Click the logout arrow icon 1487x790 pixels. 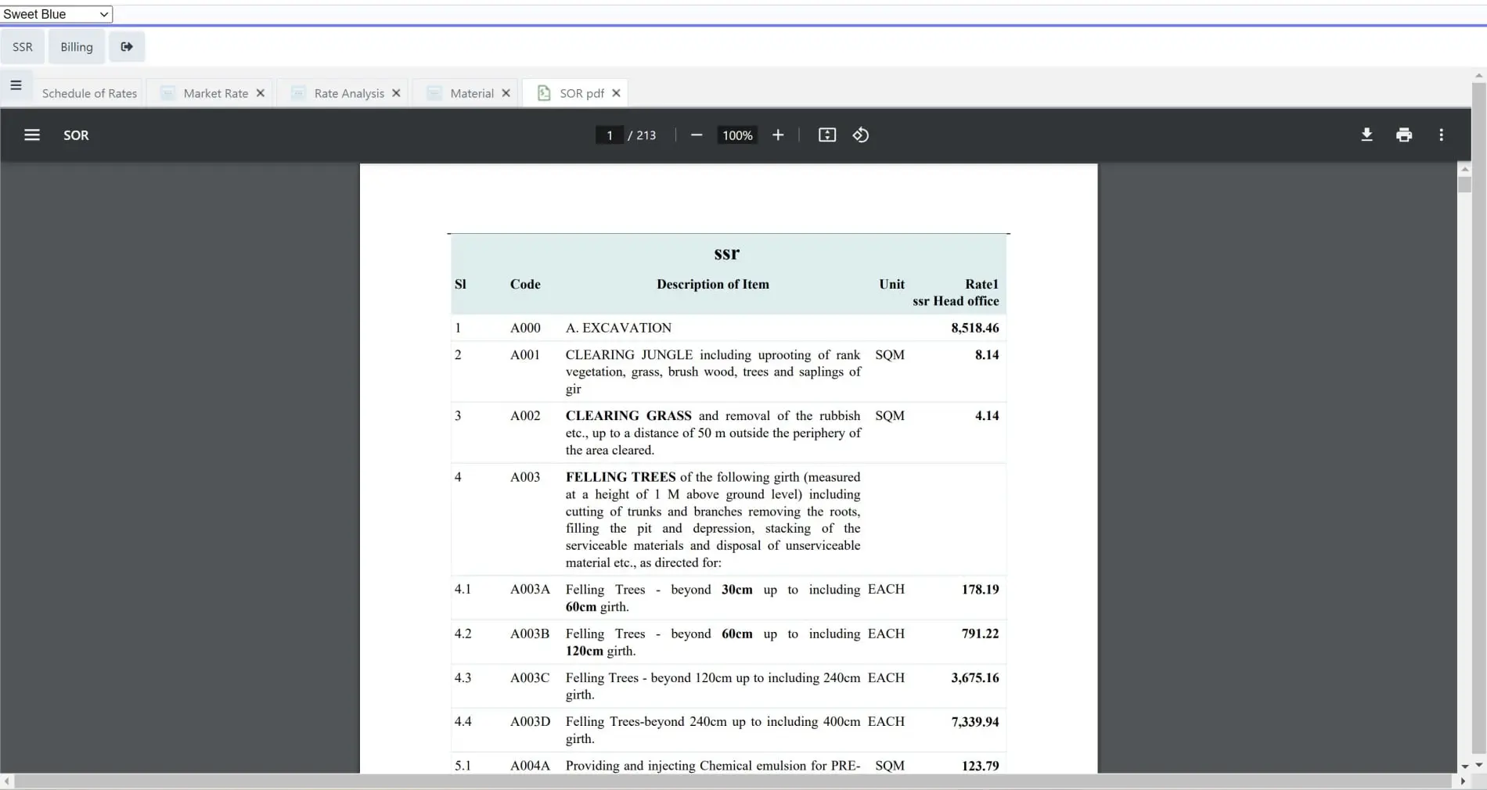127,47
